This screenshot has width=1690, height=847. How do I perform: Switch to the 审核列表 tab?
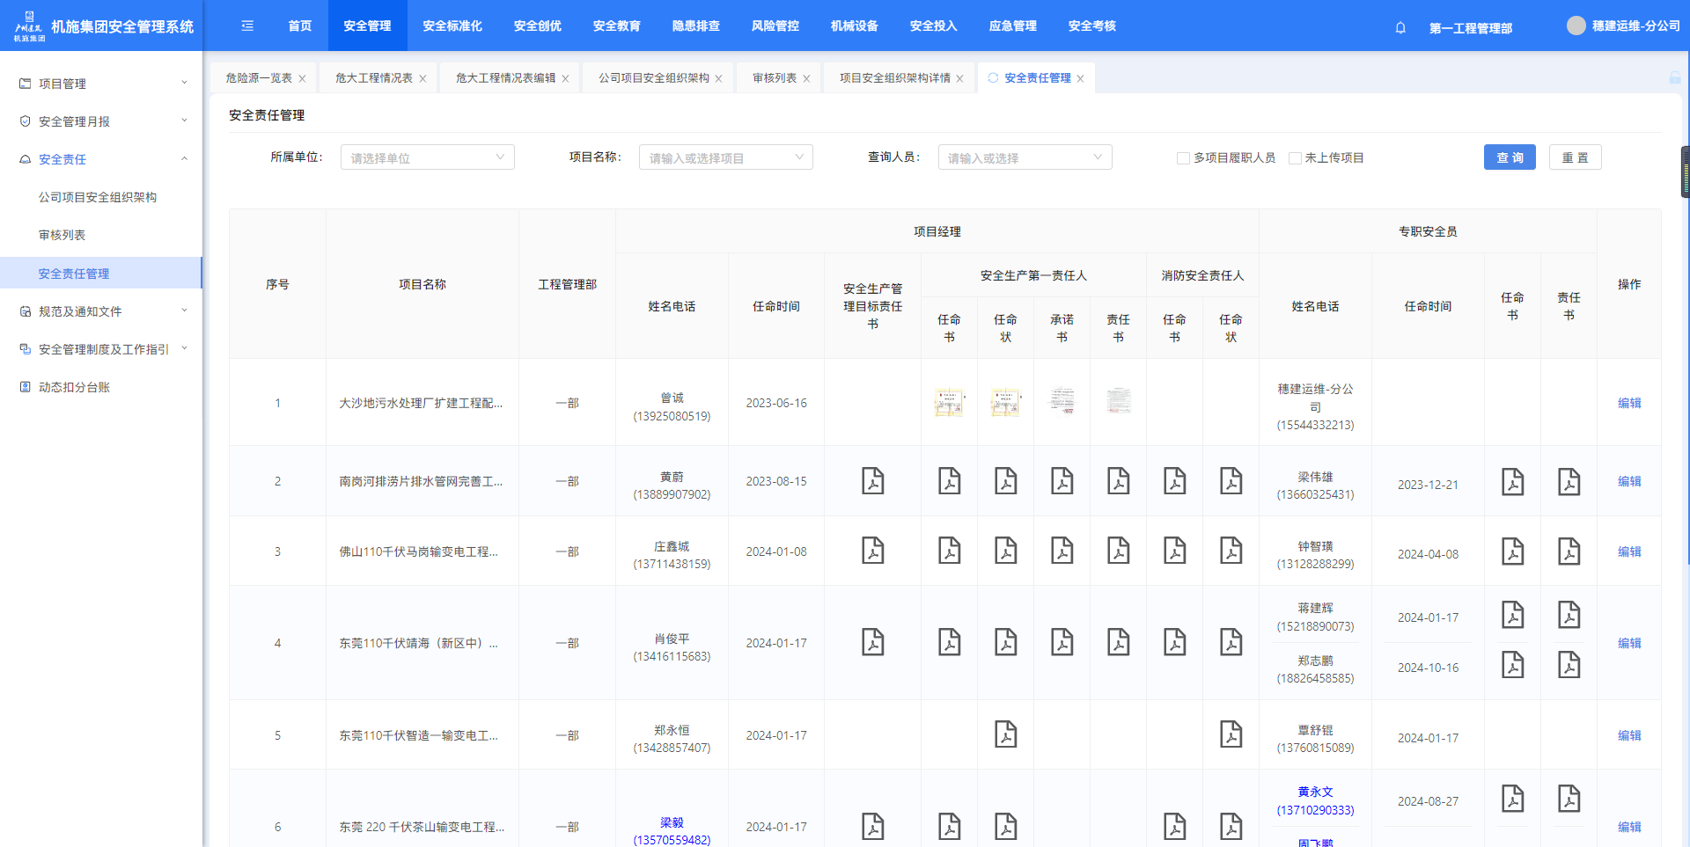click(775, 78)
